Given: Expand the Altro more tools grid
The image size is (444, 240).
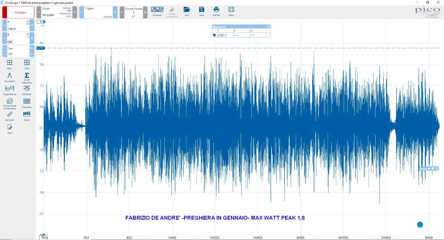Looking at the screenshot, I should tap(10, 64).
